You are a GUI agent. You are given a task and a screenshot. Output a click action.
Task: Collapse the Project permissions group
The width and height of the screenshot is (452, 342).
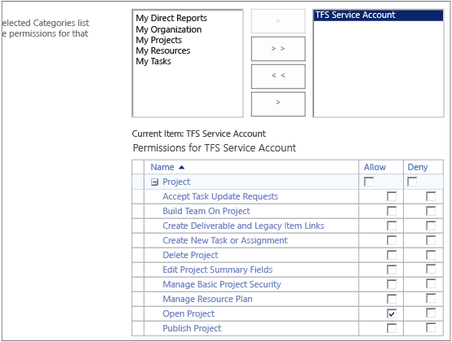coord(155,182)
